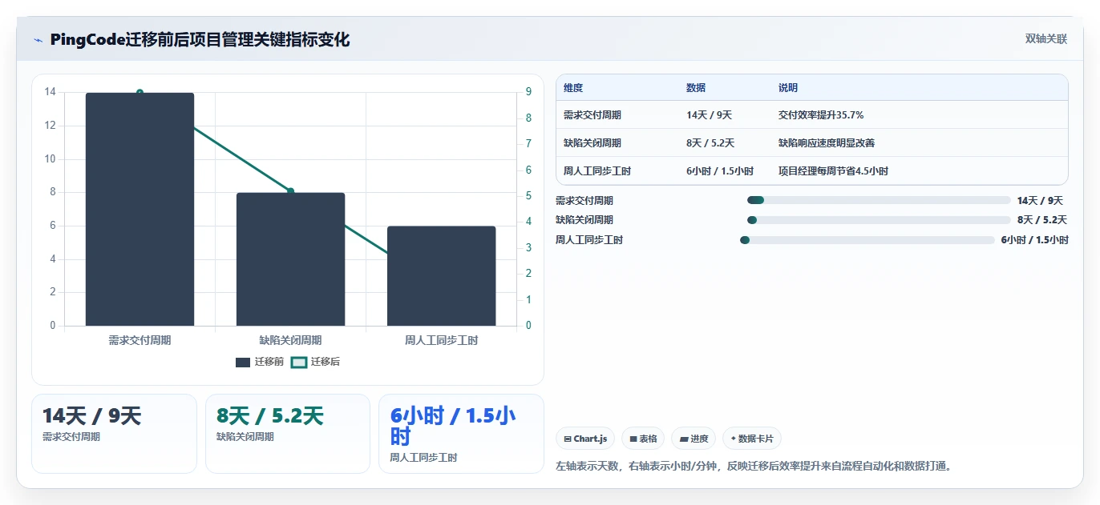Click the 周人工同步工时 bar in chart

[441, 276]
